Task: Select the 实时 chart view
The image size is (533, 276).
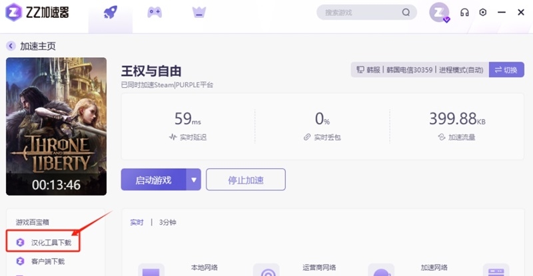Action: pyautogui.click(x=137, y=222)
